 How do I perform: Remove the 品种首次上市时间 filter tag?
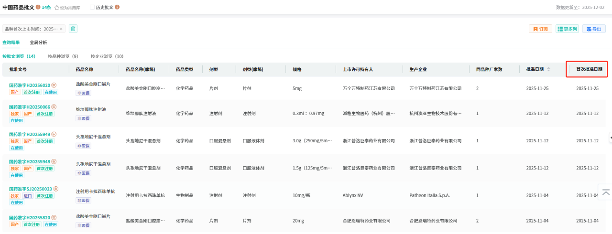point(61,29)
